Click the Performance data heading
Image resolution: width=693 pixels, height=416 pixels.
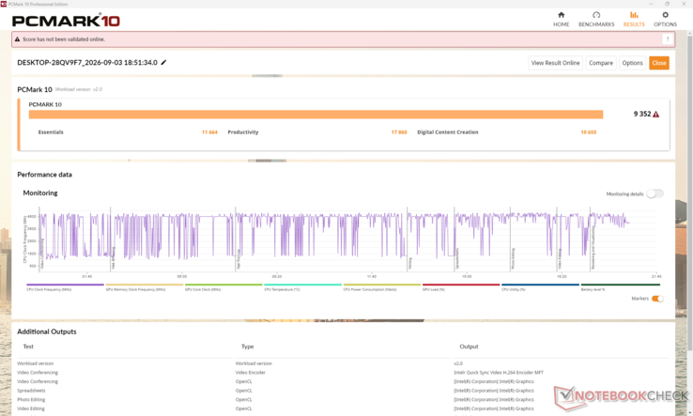(x=45, y=175)
